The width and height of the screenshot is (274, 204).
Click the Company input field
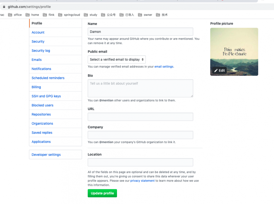coord(140,135)
